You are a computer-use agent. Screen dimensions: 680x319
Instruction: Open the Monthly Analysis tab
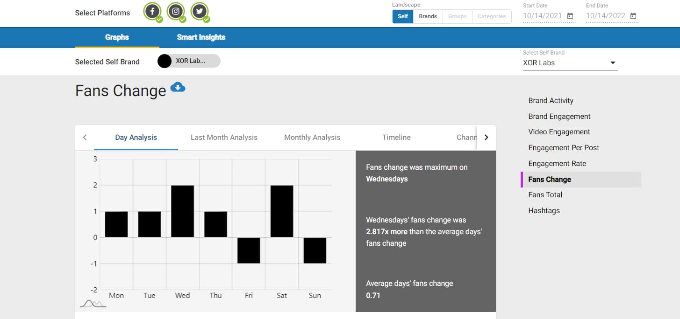(312, 137)
